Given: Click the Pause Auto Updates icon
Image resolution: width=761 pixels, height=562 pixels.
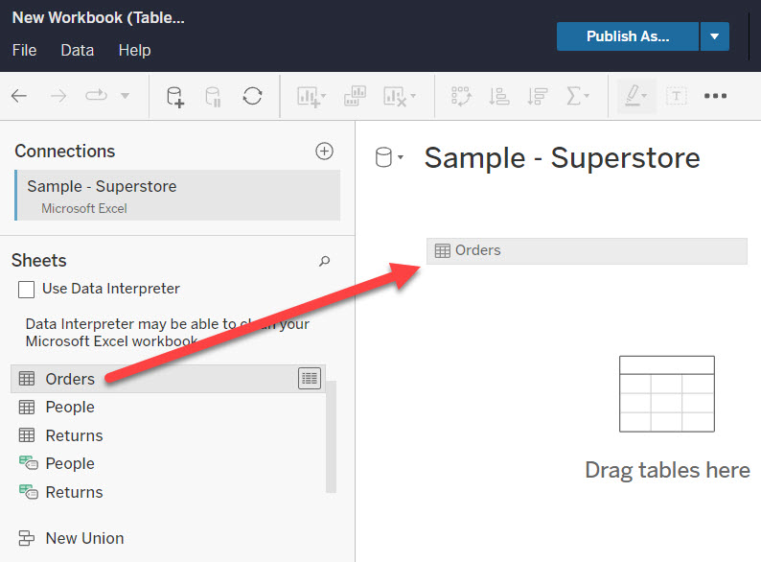Looking at the screenshot, I should [213, 96].
